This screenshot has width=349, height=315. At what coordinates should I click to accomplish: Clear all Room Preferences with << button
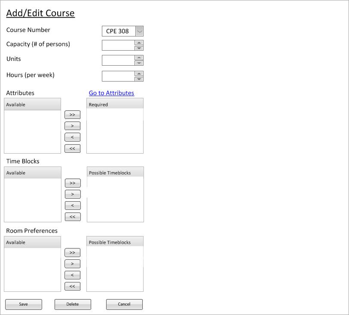pos(72,286)
